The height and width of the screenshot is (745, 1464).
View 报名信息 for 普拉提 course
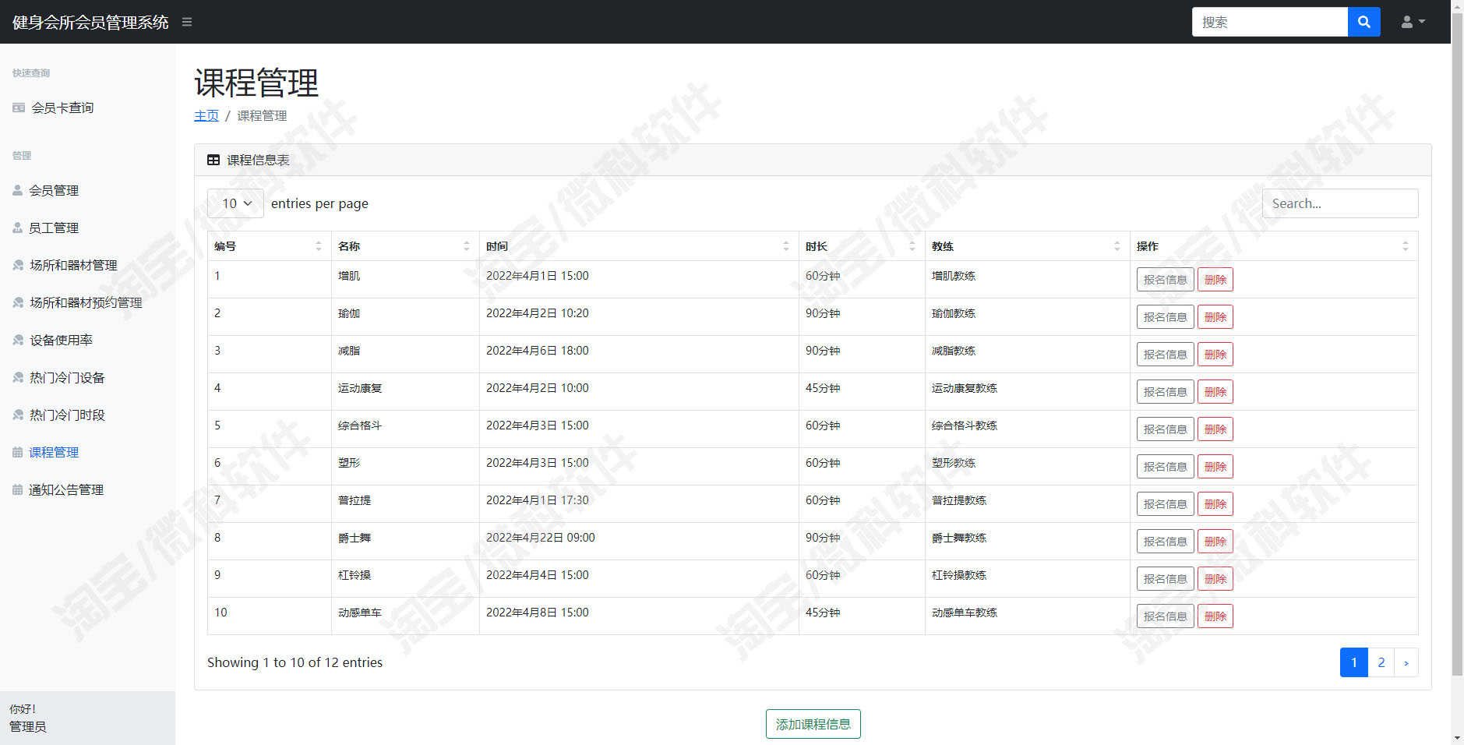(x=1165, y=504)
